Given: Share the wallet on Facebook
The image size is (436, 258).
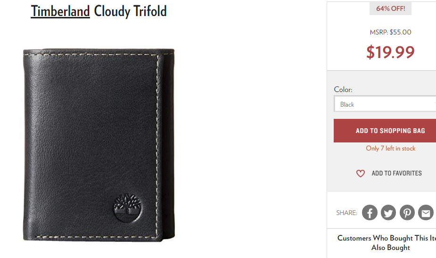Looking at the screenshot, I should [x=370, y=213].
